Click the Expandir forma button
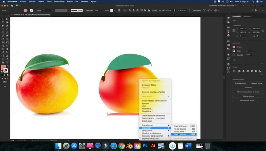 click(256, 83)
